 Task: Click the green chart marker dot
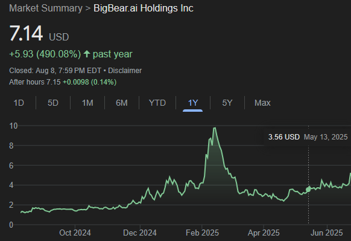[308, 190]
